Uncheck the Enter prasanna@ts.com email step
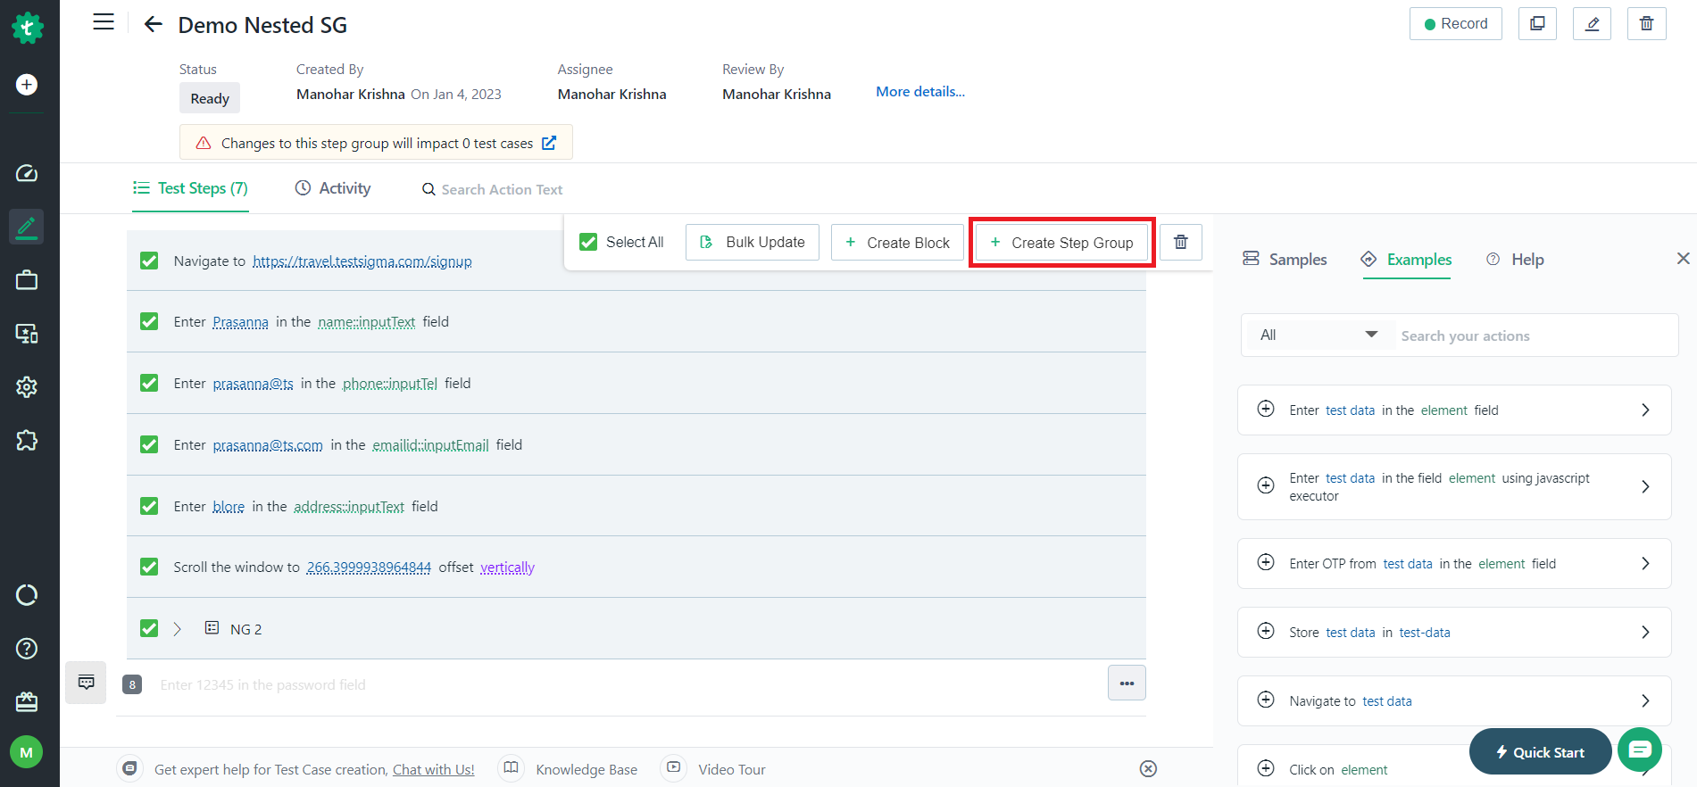The width and height of the screenshot is (1697, 787). pyautogui.click(x=149, y=444)
